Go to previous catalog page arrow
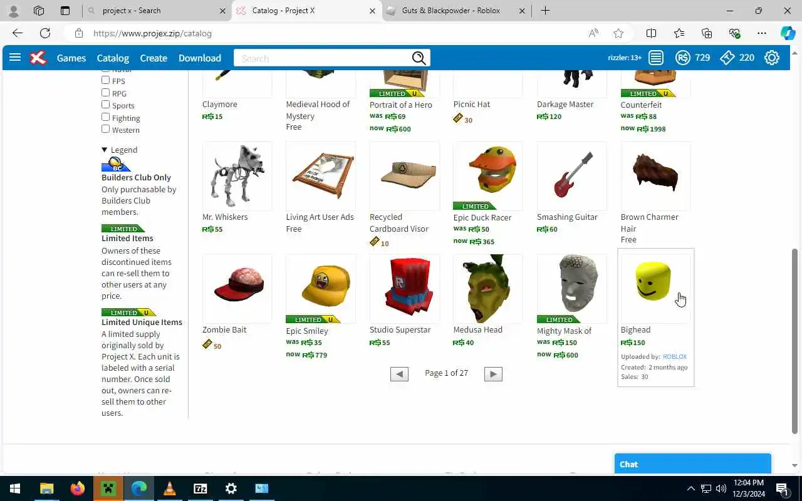This screenshot has width=802, height=501. [399, 374]
